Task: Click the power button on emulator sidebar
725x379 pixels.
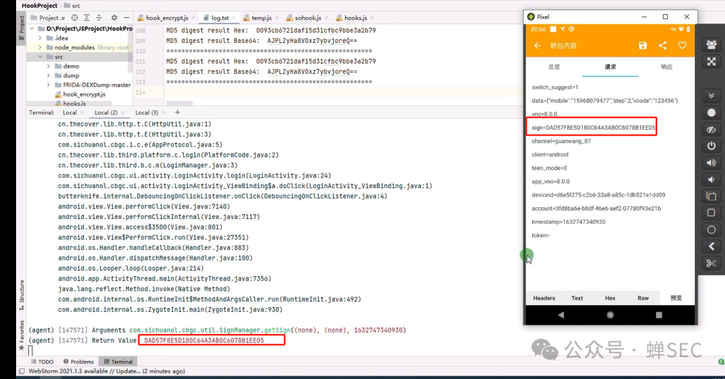Action: coord(712,146)
